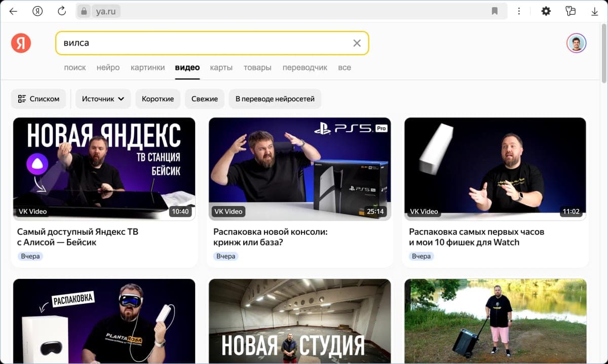Go back with the browser back arrow

[x=14, y=11]
